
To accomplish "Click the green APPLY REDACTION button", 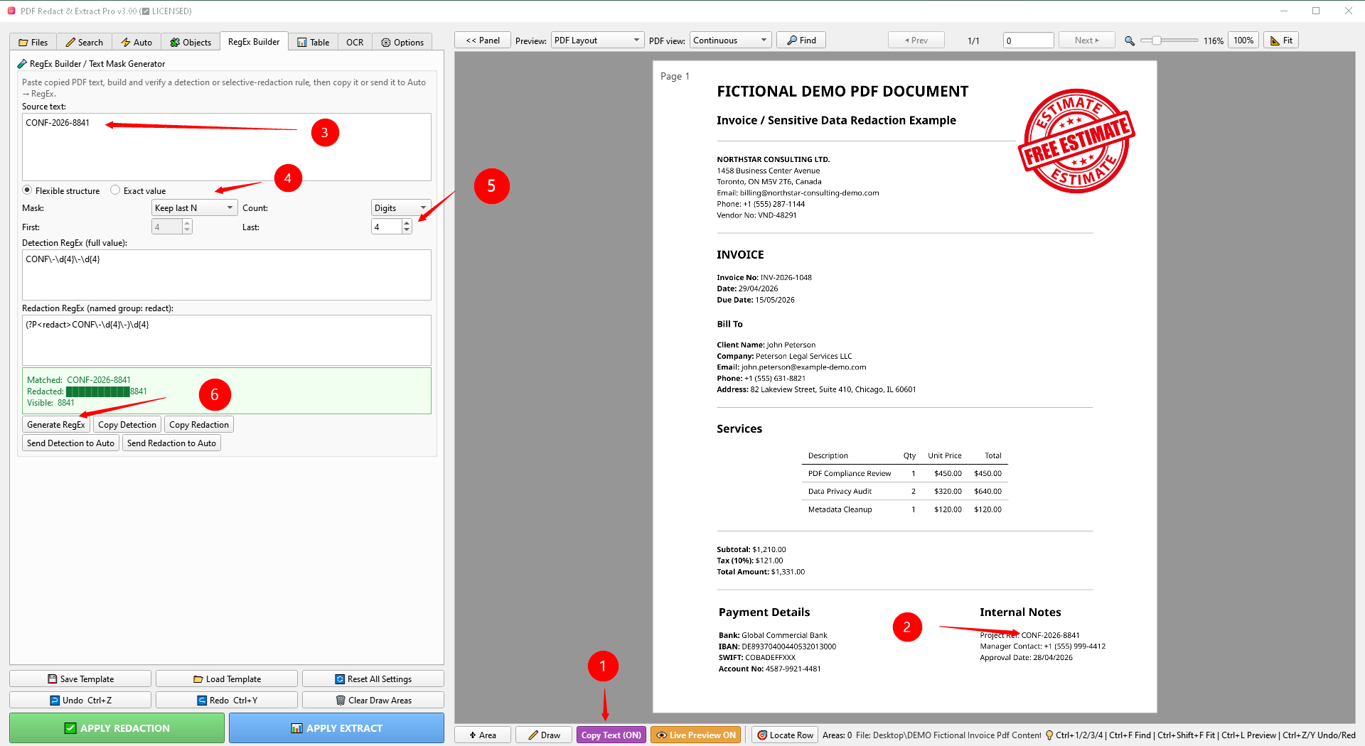I will tap(117, 728).
